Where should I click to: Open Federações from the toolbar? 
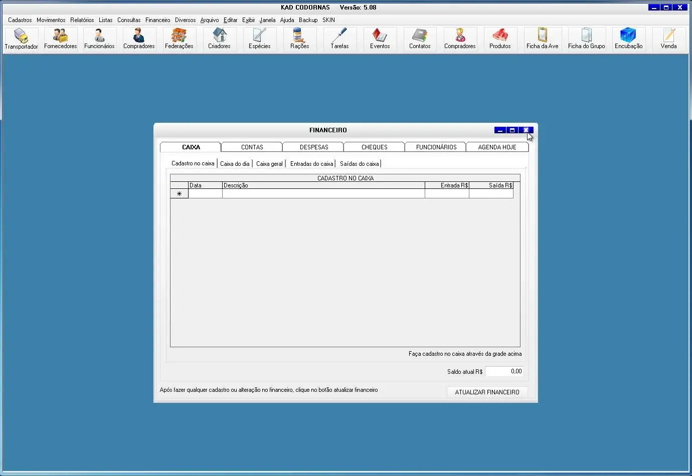179,39
